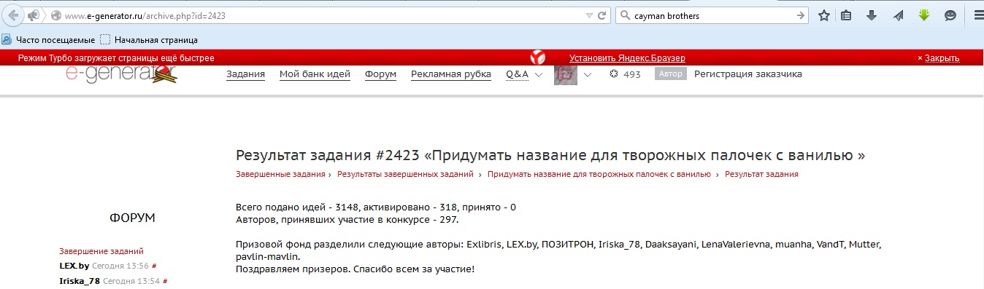Open Регистрация заказчика link

coord(748,74)
